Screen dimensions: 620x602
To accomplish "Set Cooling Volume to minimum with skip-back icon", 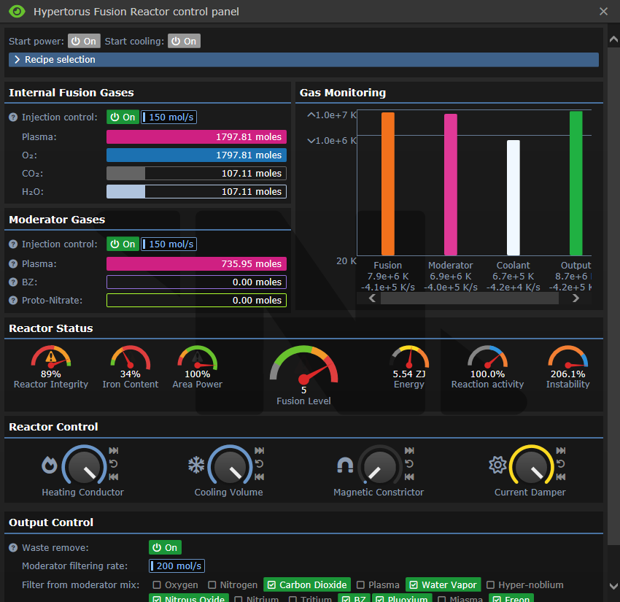I will point(259,477).
